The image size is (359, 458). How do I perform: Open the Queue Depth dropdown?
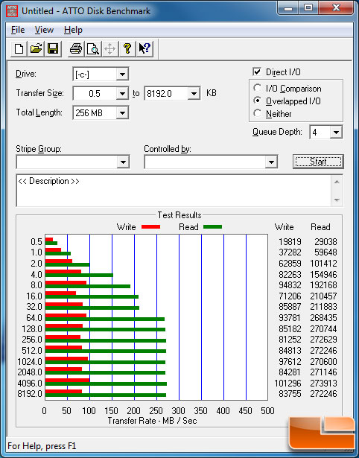tap(336, 133)
